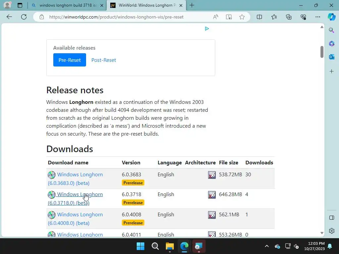339x254 pixels.
Task: Enter Immersive Reader mode
Action: pos(229,17)
